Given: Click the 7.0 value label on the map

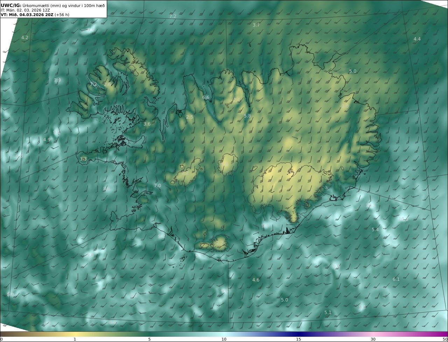Looking at the screenshot, I should [157, 185].
